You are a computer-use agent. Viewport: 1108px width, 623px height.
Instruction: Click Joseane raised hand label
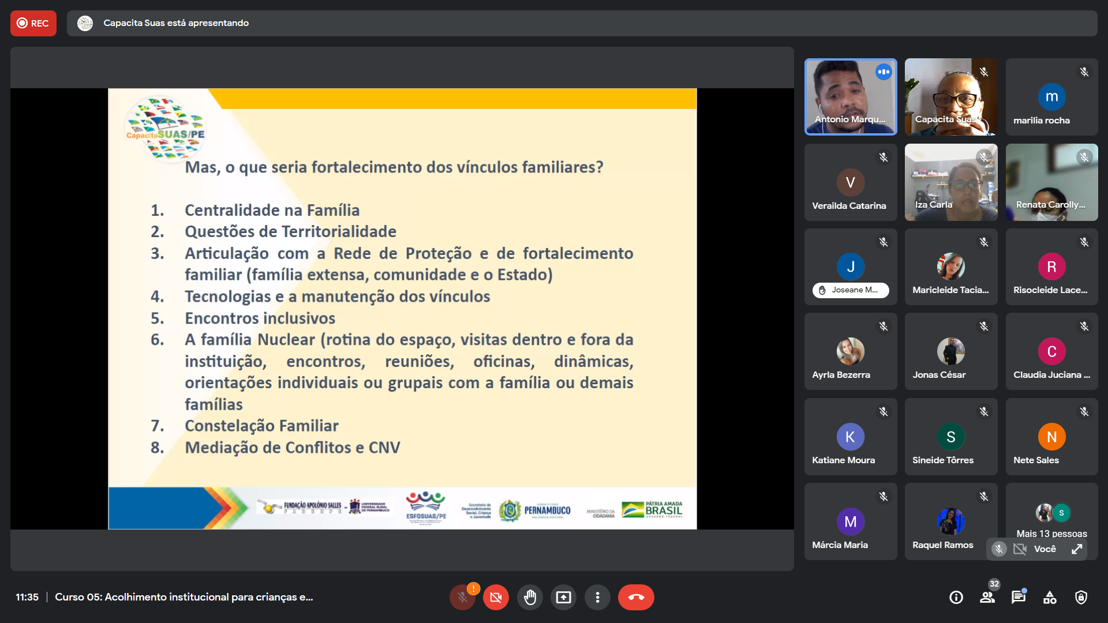pyautogui.click(x=851, y=290)
